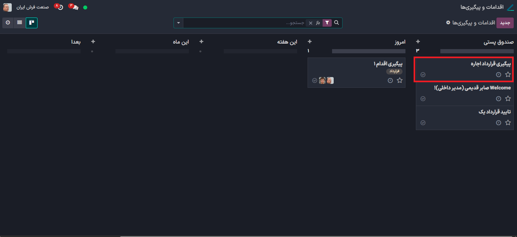This screenshot has height=237, width=517.
Task: Open the activities icon with badge 8
Action: (59, 7)
